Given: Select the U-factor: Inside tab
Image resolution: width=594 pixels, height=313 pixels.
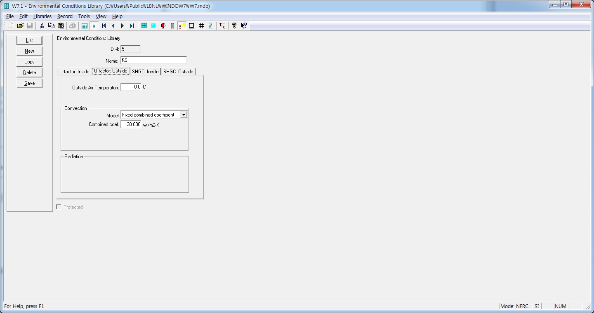Looking at the screenshot, I should pos(74,72).
